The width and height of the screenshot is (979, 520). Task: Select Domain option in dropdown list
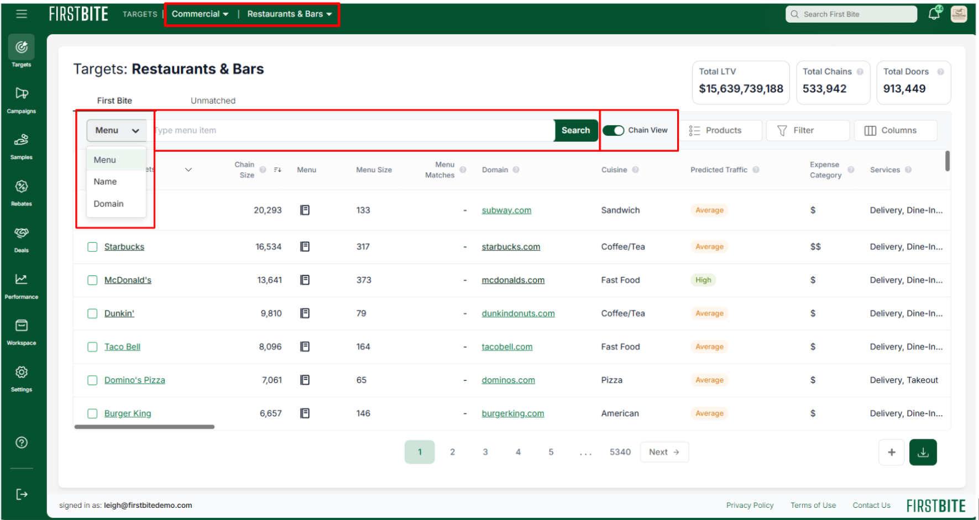(116, 204)
